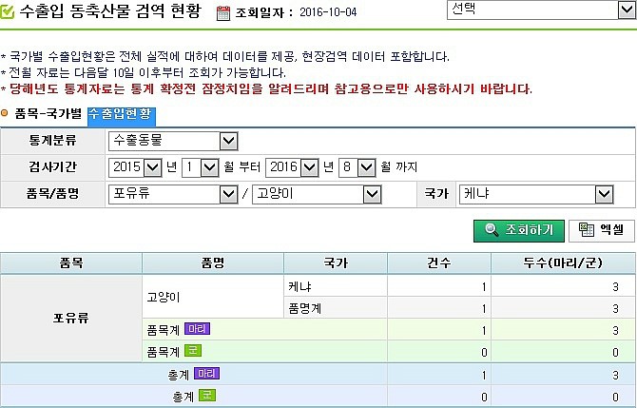The height and width of the screenshot is (408, 637).
Task: Click the 국가 label beside 케냐 dropdown
Action: point(436,194)
